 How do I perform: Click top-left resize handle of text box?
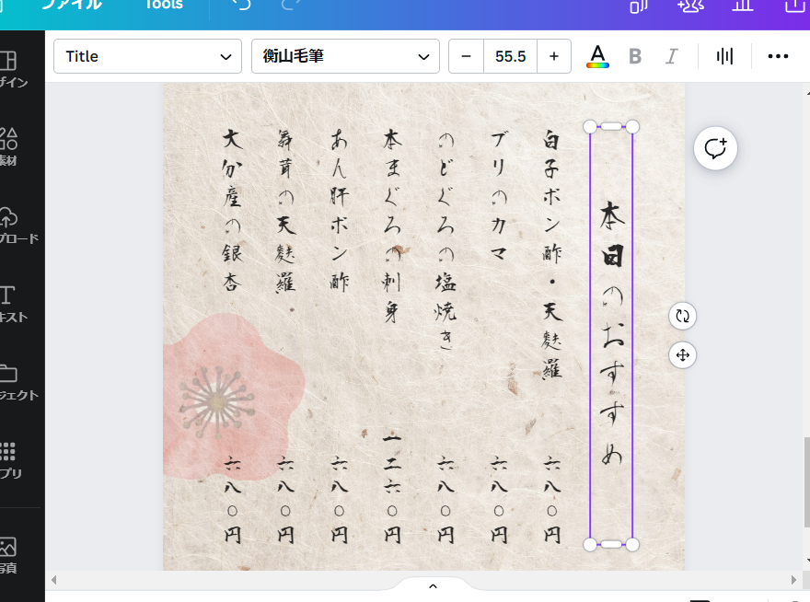point(590,127)
